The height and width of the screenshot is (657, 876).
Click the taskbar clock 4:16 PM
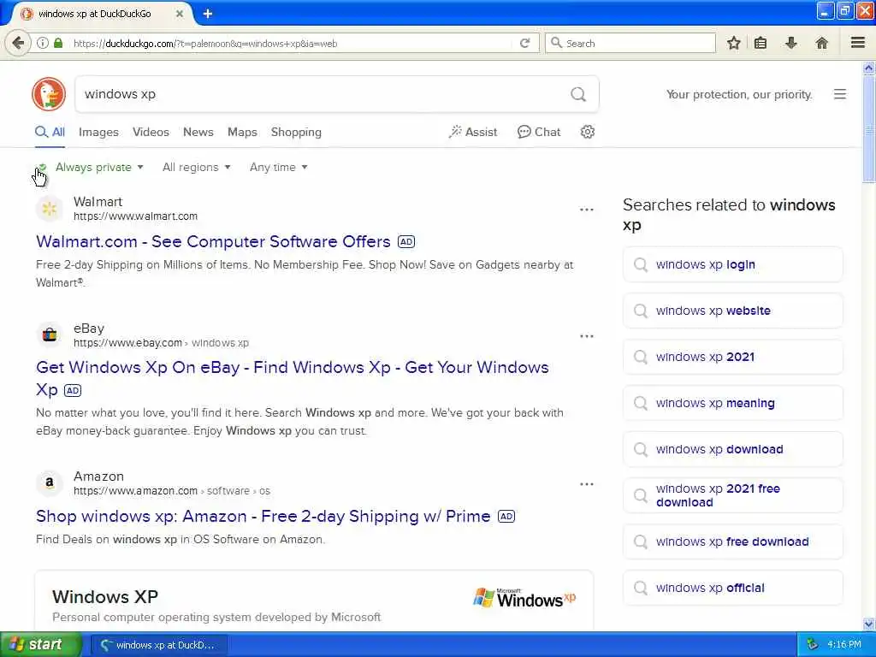[843, 644]
